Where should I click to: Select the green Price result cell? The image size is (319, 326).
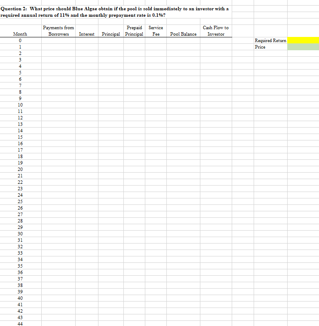click(303, 47)
